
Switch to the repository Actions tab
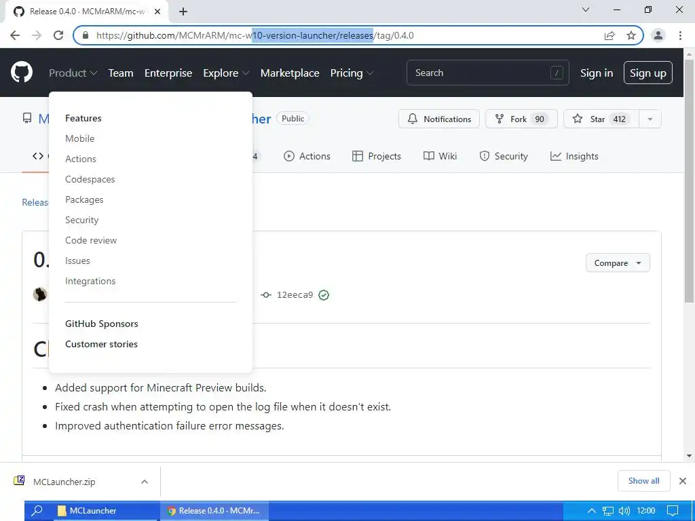(307, 156)
